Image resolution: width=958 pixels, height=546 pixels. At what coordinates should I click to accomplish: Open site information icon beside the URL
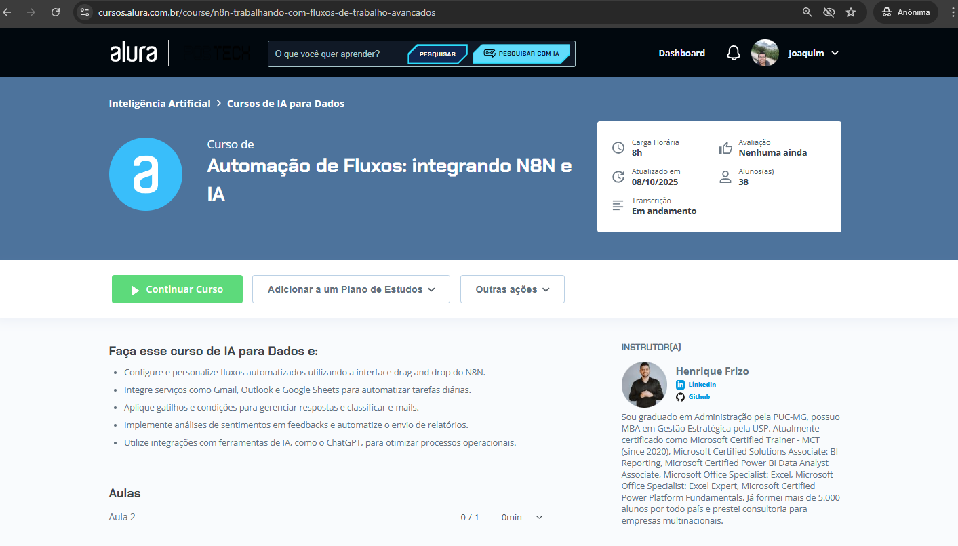pos(85,12)
